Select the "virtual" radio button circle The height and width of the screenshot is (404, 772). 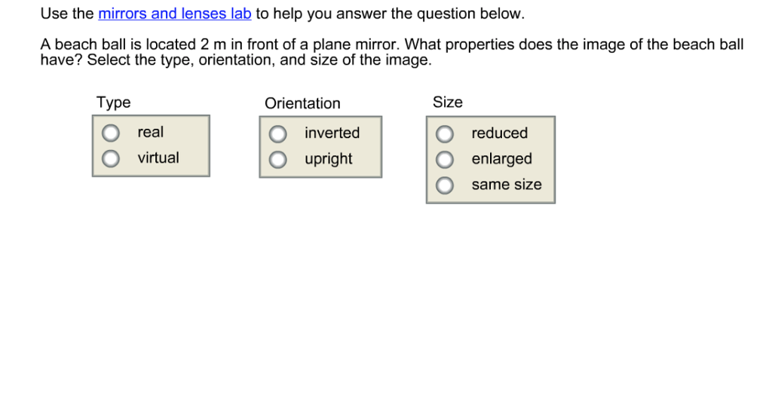click(111, 158)
